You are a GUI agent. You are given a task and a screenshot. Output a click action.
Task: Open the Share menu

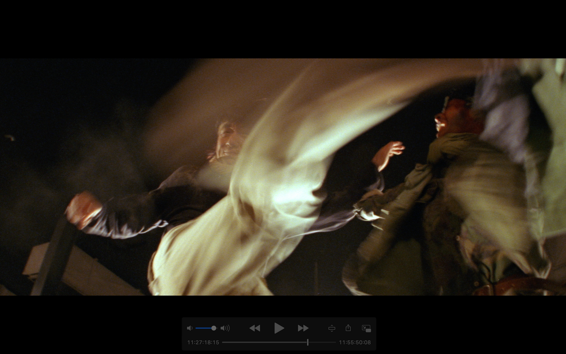(348, 328)
